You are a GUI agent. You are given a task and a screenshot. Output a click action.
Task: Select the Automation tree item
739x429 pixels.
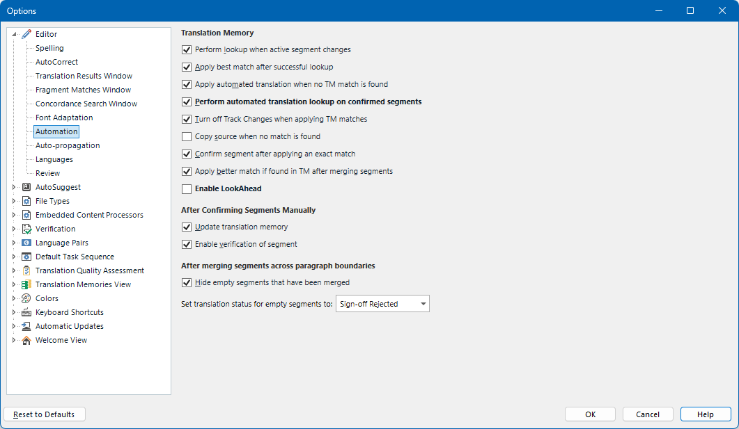tap(56, 131)
